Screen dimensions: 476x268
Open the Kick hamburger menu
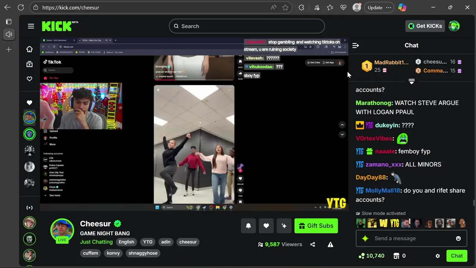[x=31, y=26]
